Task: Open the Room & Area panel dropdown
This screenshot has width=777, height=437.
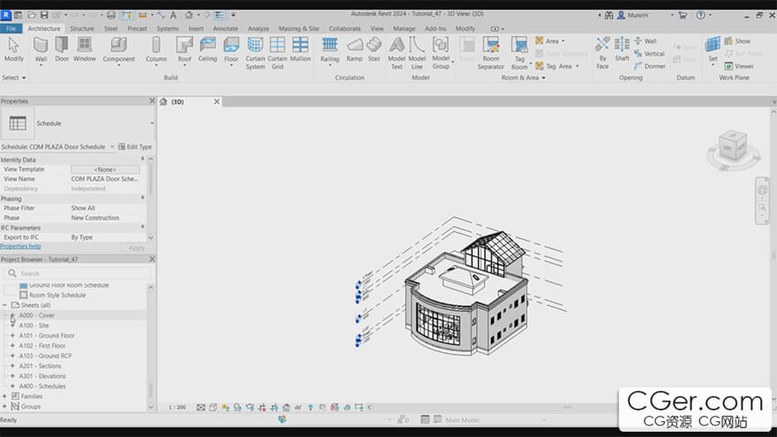Action: pos(524,78)
